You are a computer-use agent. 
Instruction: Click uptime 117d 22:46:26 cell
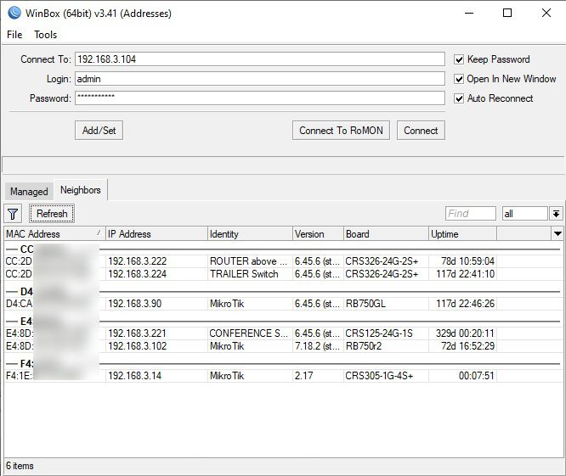[465, 304]
